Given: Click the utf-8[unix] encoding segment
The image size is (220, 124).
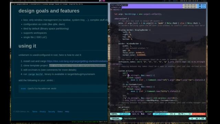Looking at the screenshot, I should (x=160, y=114).
